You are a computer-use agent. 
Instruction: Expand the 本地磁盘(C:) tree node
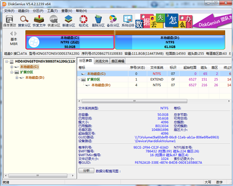click(x=12, y=67)
